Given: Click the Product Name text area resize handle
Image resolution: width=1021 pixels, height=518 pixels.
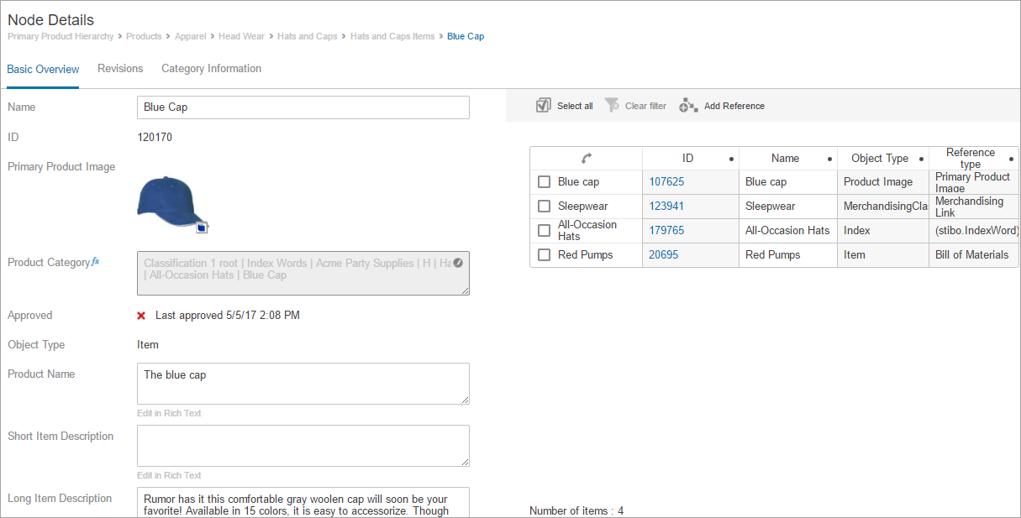Looking at the screenshot, I should [x=464, y=400].
